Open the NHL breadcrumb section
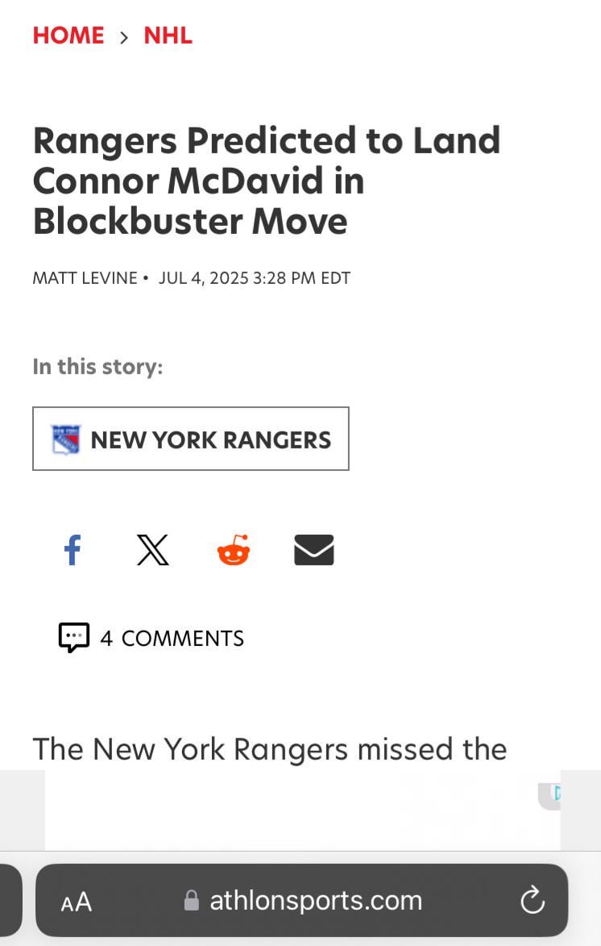 click(x=168, y=35)
